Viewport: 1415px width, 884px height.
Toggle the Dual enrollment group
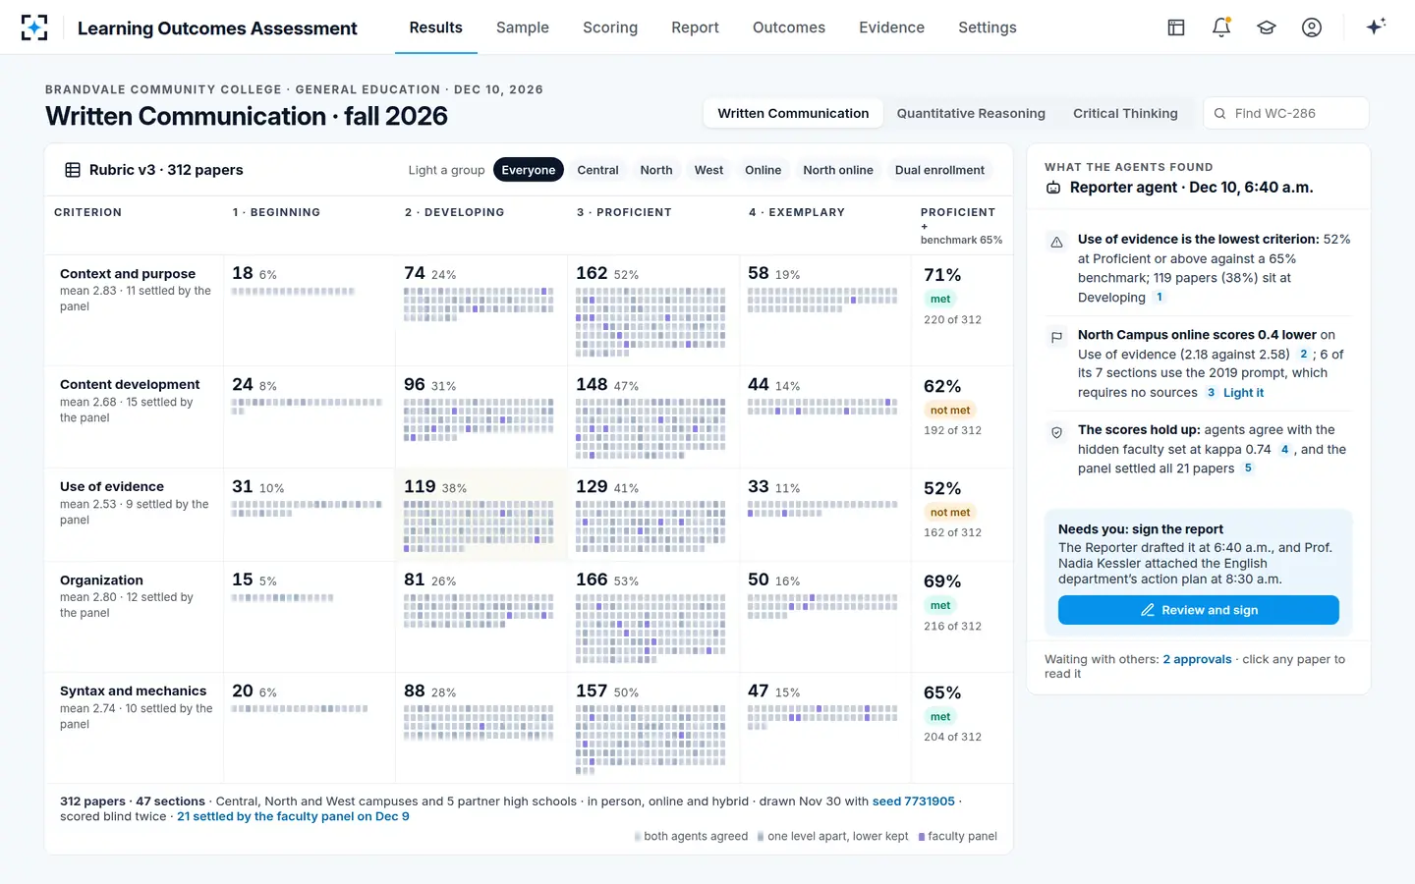click(x=939, y=170)
